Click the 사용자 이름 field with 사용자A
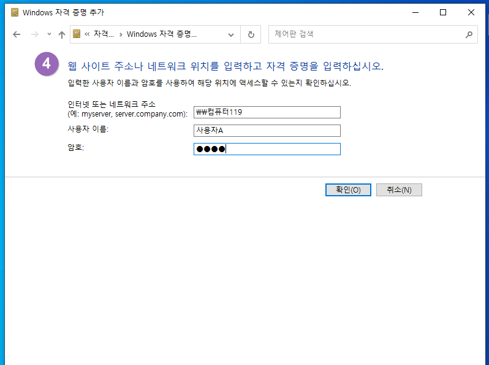489x365 pixels. [x=267, y=131]
